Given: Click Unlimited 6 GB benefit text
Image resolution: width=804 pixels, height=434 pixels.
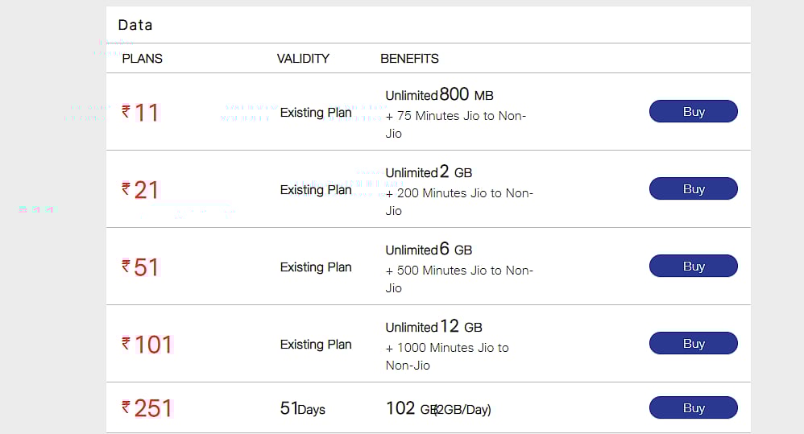Looking at the screenshot, I should tap(429, 250).
